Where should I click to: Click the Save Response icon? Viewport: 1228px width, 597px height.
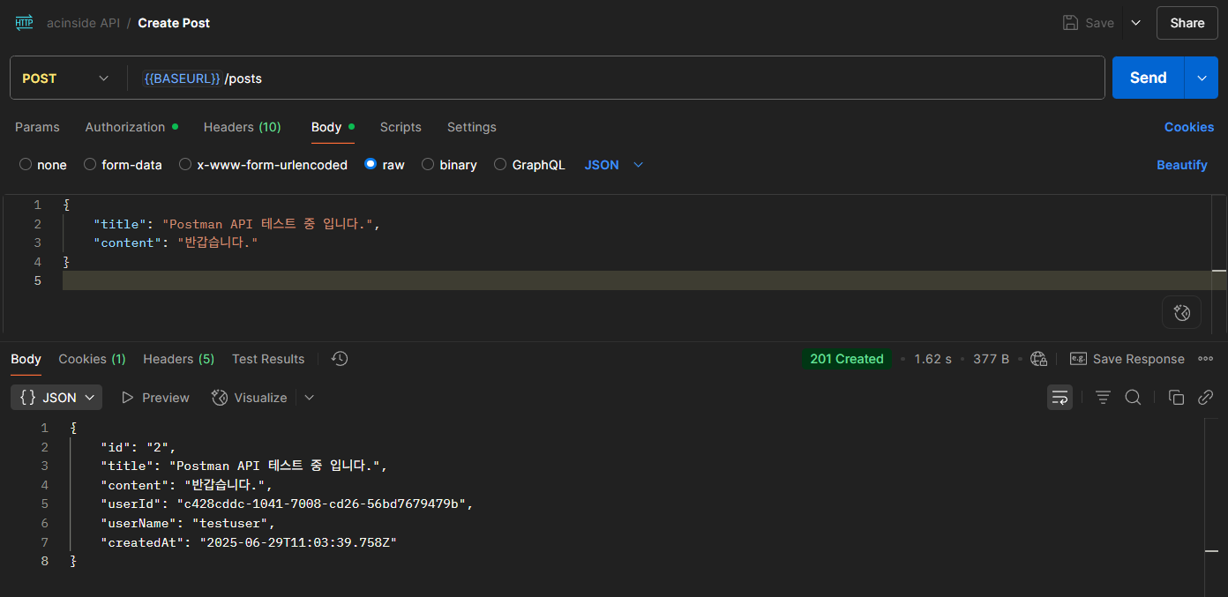click(x=1078, y=359)
